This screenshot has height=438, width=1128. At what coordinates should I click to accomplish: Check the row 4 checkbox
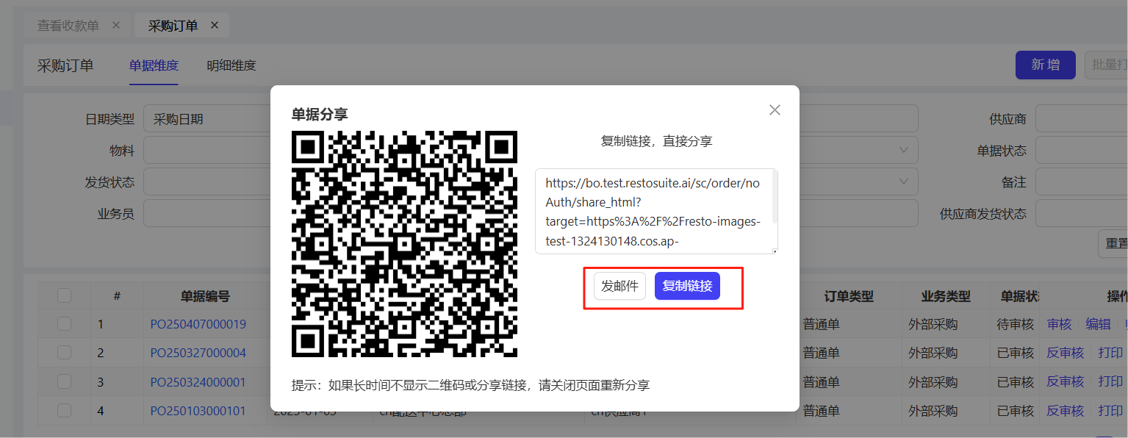tap(65, 410)
